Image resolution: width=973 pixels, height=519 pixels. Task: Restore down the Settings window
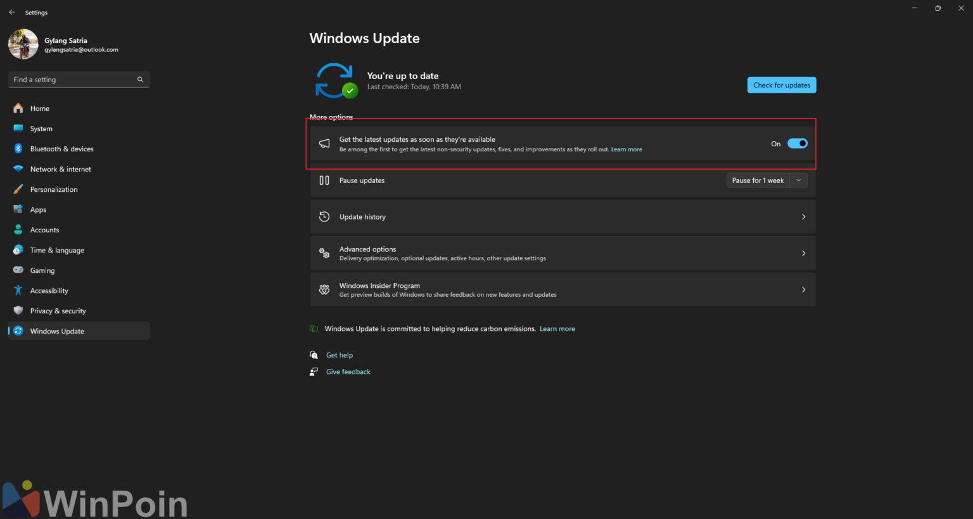tap(938, 8)
